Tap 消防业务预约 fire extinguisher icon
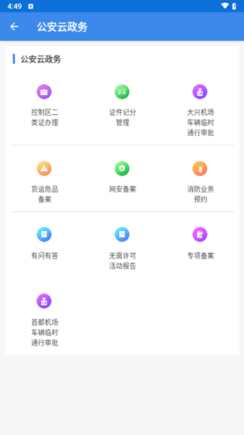Image resolution: width=244 pixels, height=435 pixels. (x=200, y=169)
